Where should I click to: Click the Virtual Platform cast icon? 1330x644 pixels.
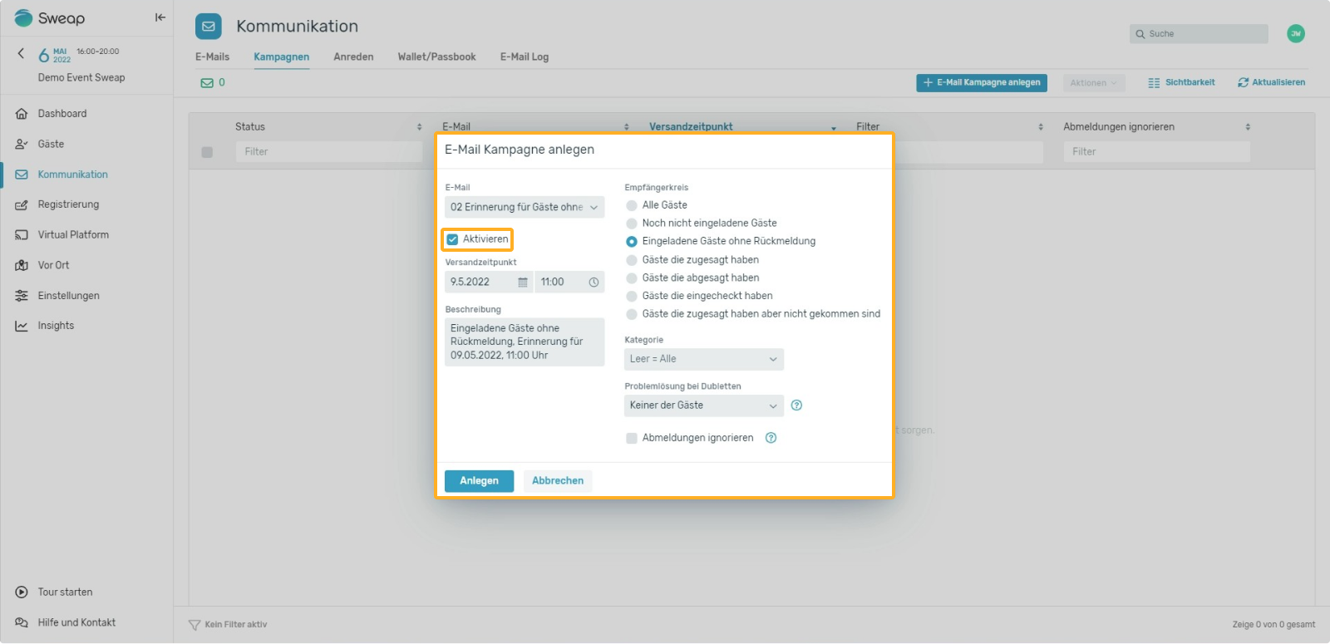[22, 235]
